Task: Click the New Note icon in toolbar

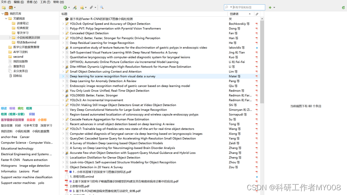Action: coord(82,8)
